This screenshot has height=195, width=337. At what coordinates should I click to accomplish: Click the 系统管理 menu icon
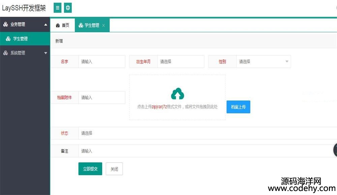[6, 53]
